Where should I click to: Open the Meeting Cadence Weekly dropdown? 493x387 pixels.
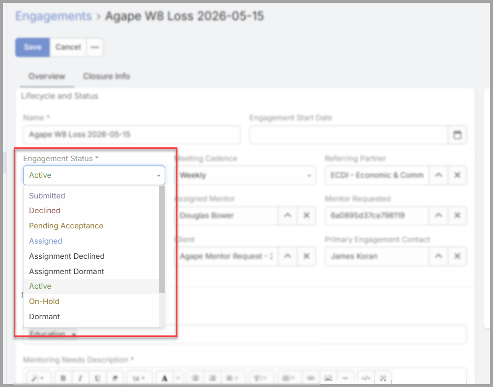click(245, 175)
